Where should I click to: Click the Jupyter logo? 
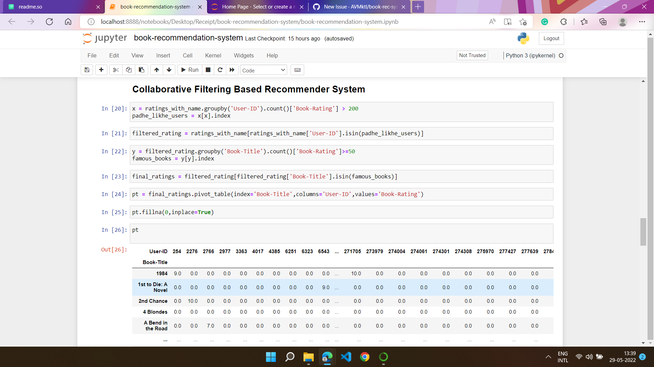[x=105, y=38]
